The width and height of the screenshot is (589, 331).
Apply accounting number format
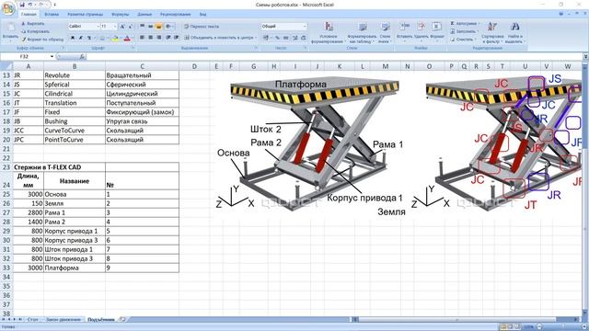(x=266, y=38)
